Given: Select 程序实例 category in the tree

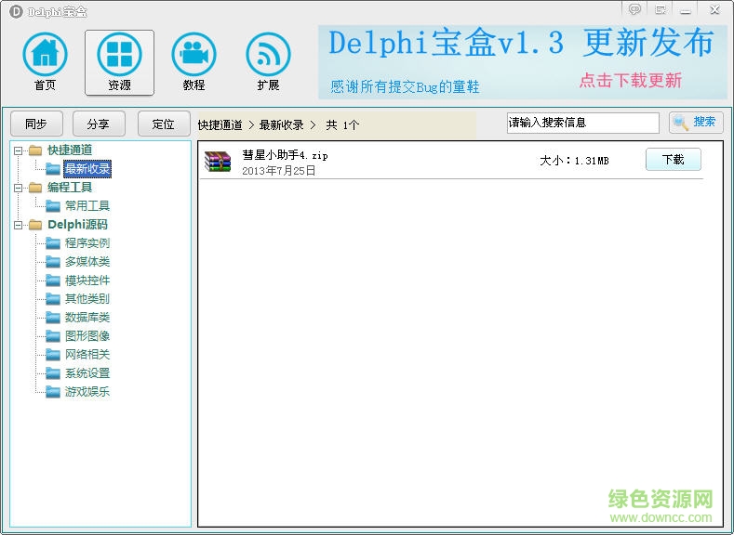Looking at the screenshot, I should click(x=87, y=243).
